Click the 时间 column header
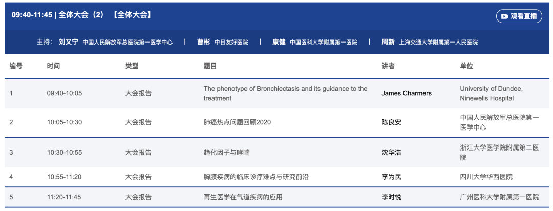The width and height of the screenshot is (553, 211). tap(53, 66)
